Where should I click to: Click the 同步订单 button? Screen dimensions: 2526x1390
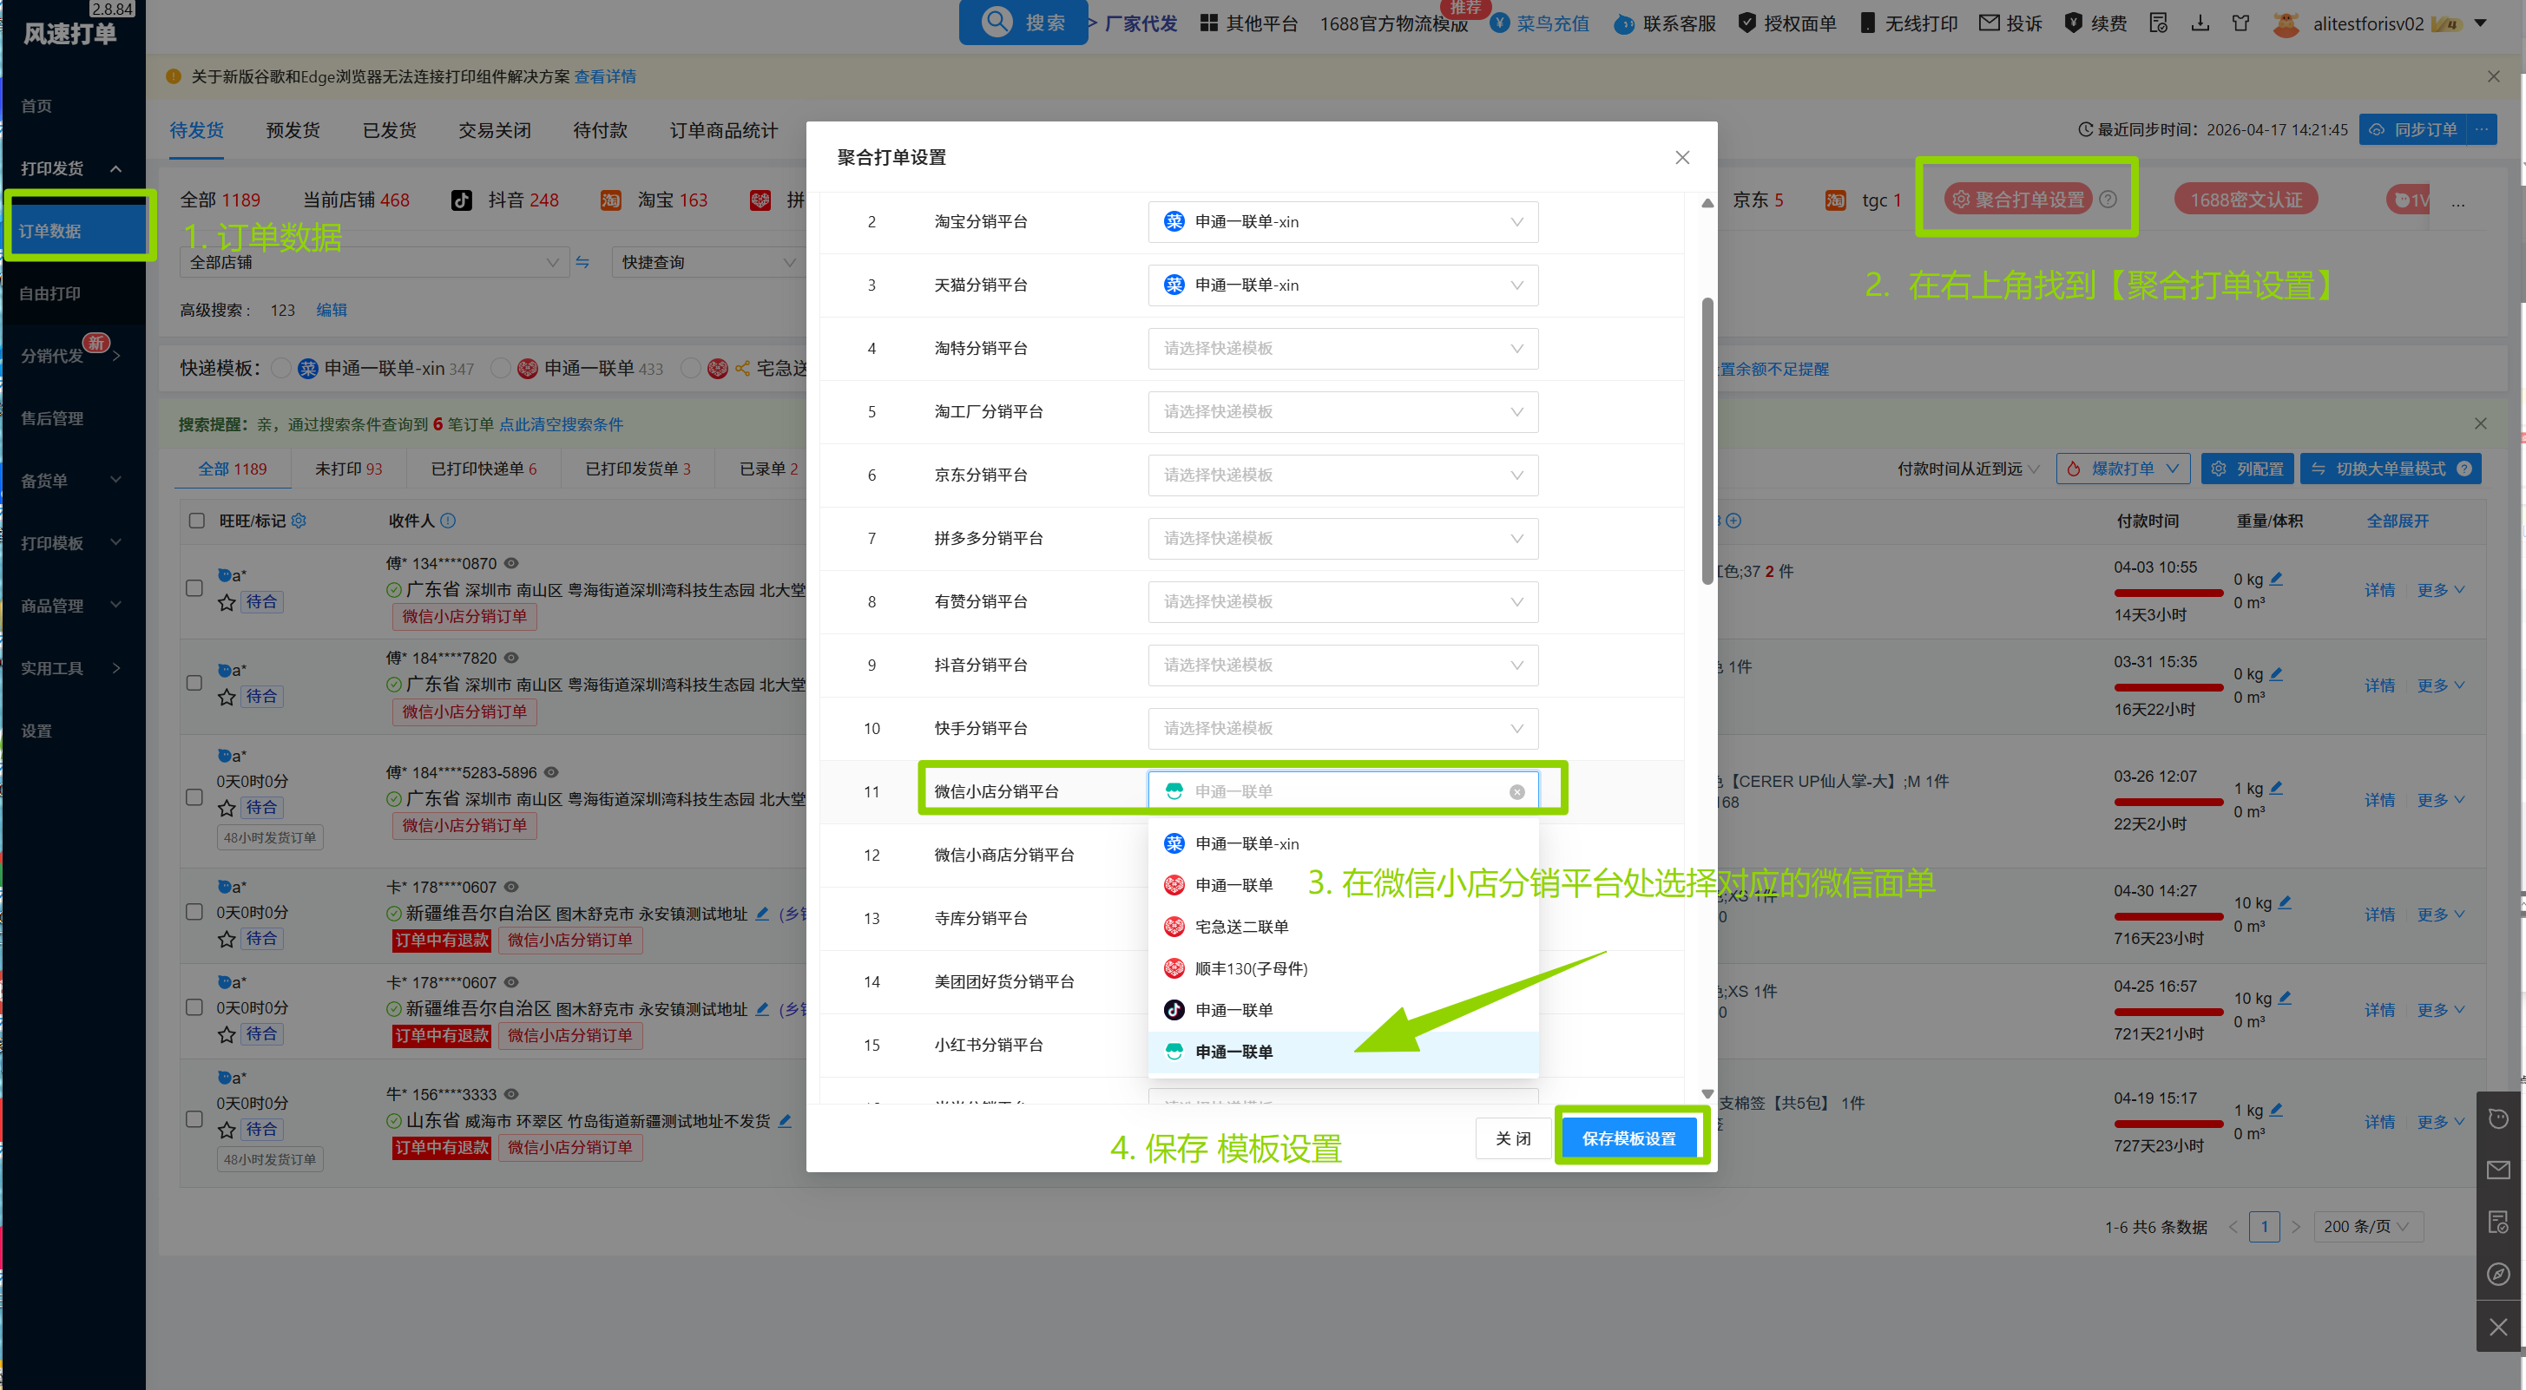pos(2413,129)
